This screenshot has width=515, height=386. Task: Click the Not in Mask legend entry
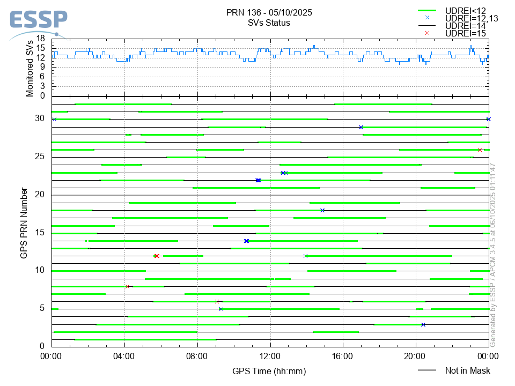pyautogui.click(x=467, y=370)
